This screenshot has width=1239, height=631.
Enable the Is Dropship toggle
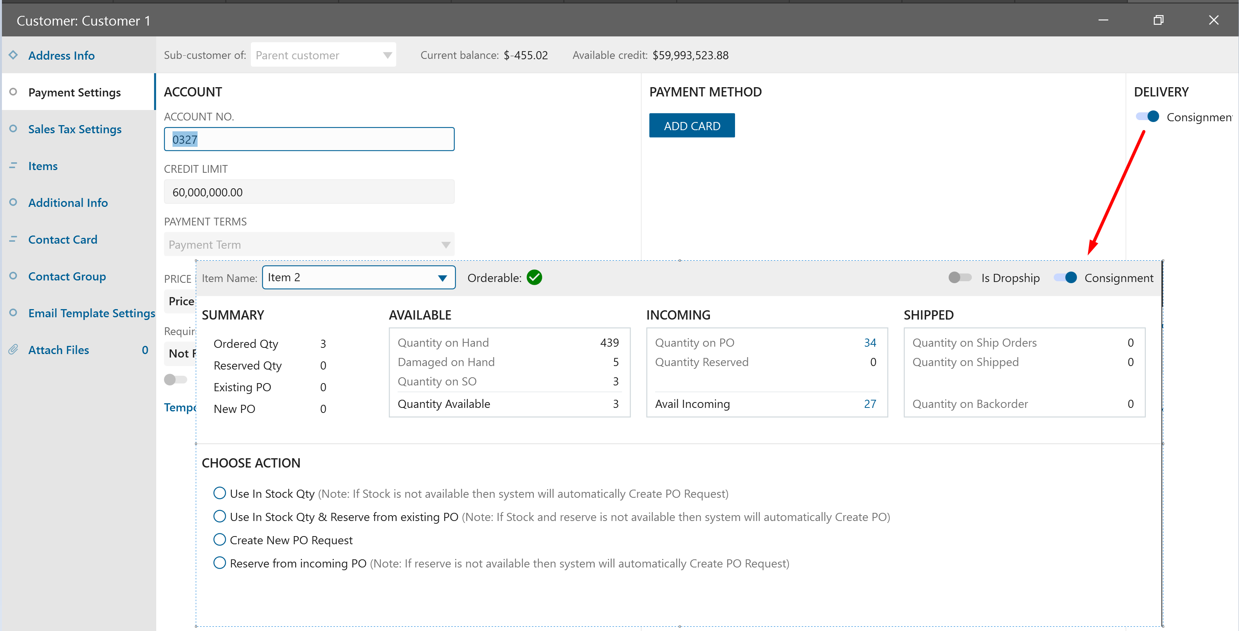(x=959, y=277)
